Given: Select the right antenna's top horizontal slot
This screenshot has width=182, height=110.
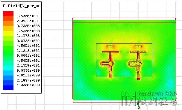Looking at the screenshot, I should (x=138, y=46).
